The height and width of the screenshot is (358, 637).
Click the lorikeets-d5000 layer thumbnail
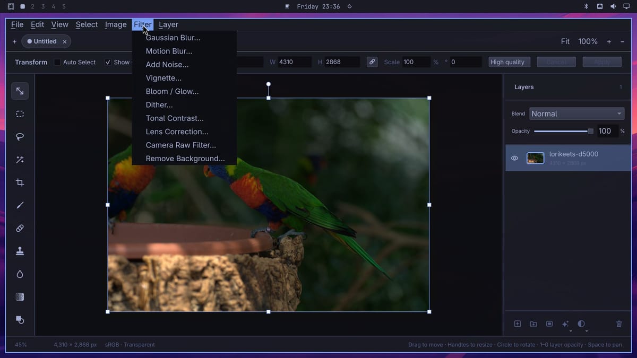535,158
